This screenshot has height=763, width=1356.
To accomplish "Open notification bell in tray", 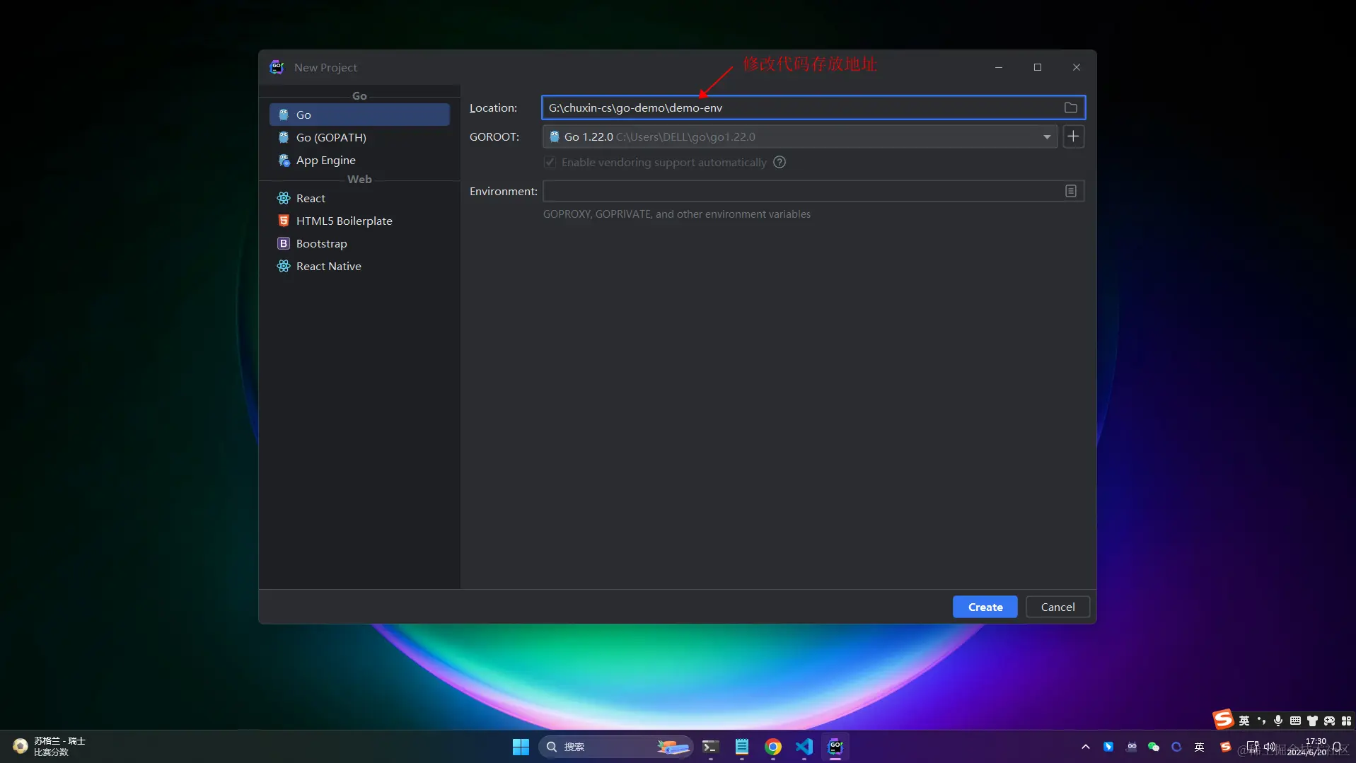I will [x=1337, y=747].
